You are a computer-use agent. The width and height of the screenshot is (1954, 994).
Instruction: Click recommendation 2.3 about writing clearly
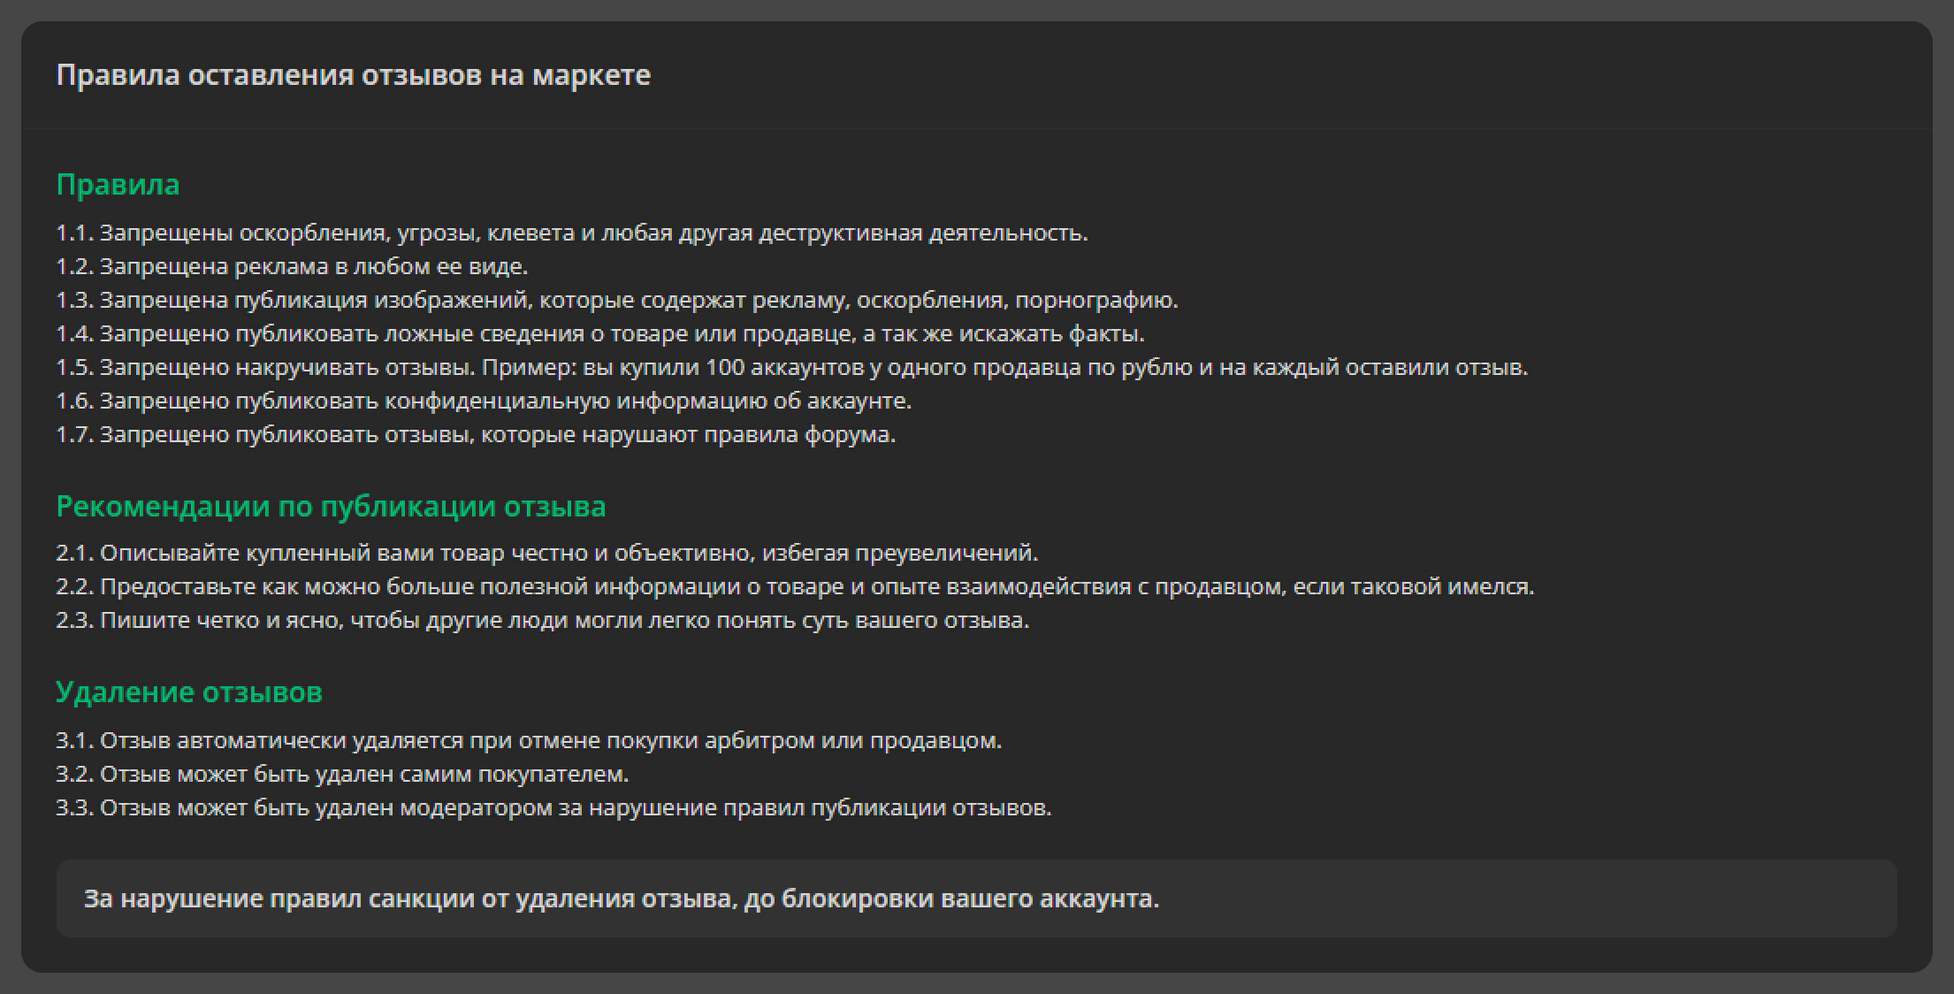[x=543, y=620]
